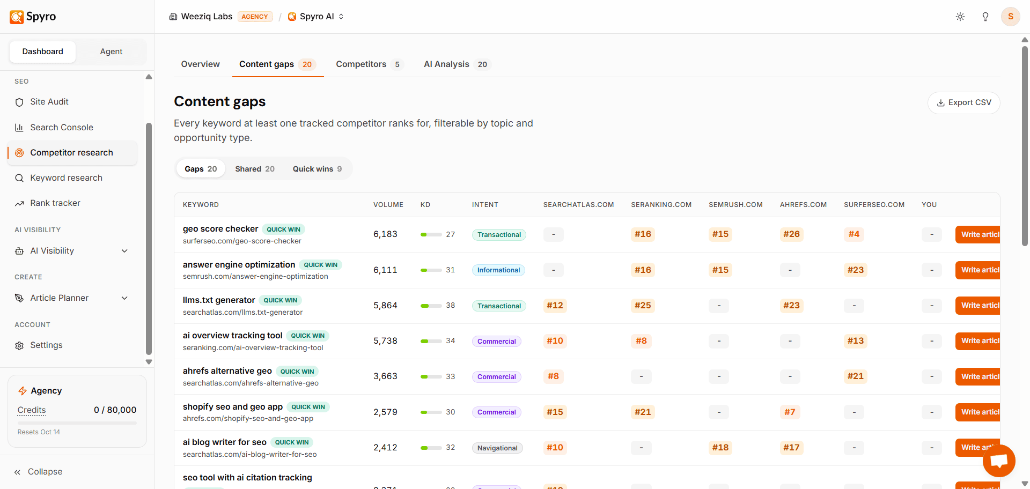Click the Keyword research magnifier icon

click(x=19, y=178)
